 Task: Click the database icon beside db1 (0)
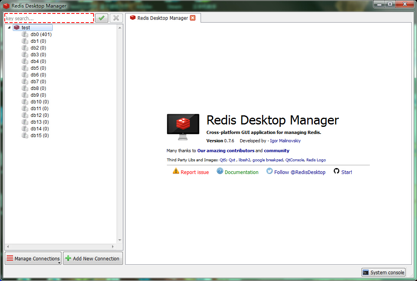click(x=25, y=41)
